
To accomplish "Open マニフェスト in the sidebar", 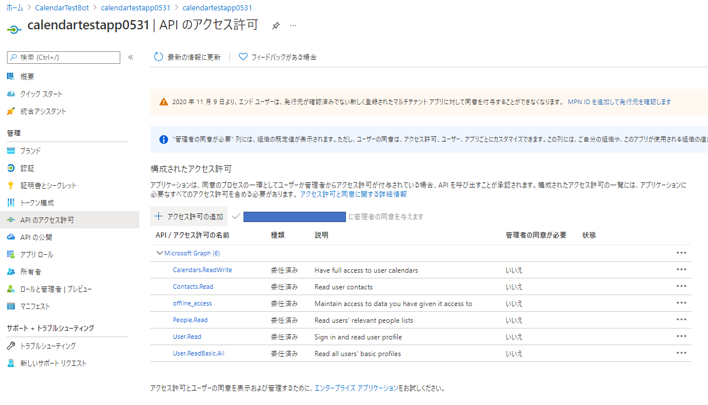I will point(35,306).
